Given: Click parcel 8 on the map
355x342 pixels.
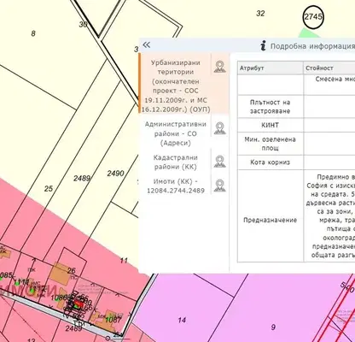Looking at the screenshot, I should click(33, 33).
